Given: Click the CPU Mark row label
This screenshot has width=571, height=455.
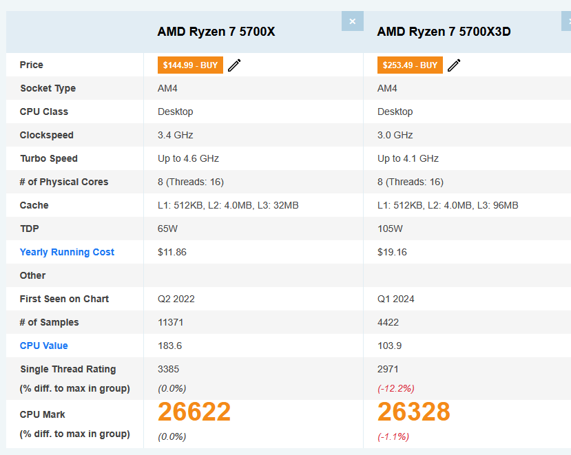Looking at the screenshot, I should point(42,414).
